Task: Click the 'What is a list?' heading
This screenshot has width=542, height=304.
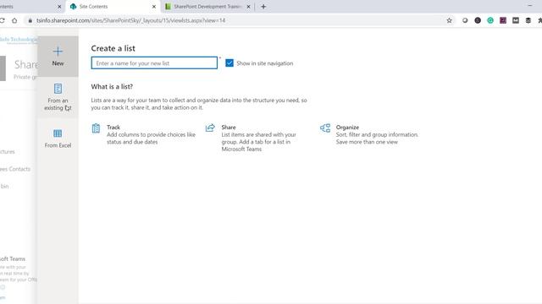Action: 112,87
